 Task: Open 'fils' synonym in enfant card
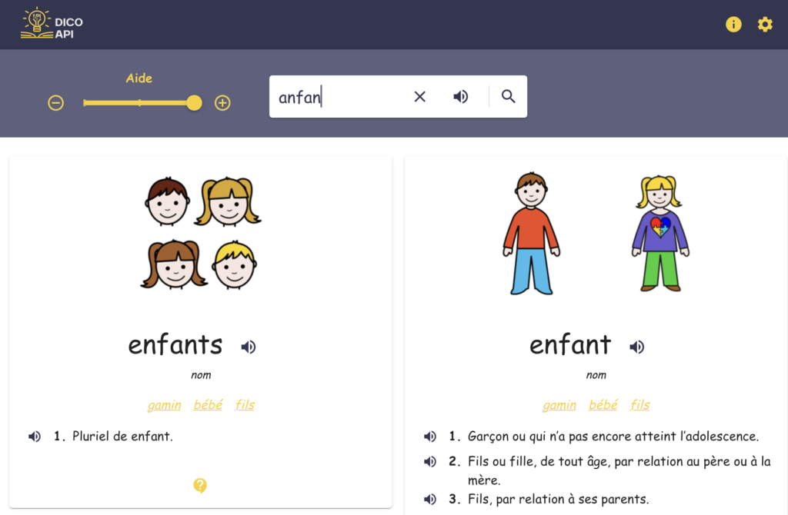coord(639,404)
